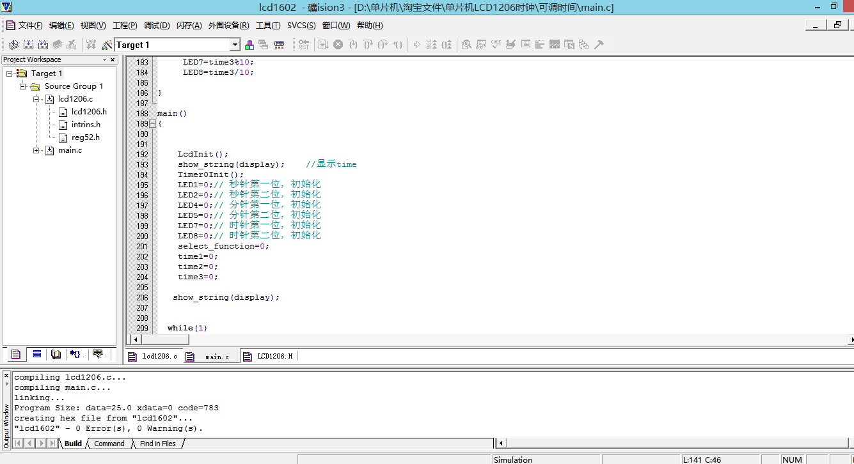Click output window scrollbar left arrow

(x=502, y=443)
